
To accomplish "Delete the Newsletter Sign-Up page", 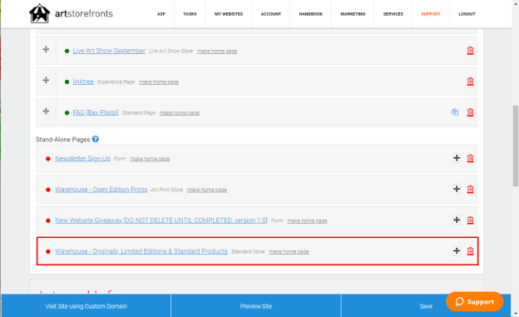I will (x=470, y=158).
